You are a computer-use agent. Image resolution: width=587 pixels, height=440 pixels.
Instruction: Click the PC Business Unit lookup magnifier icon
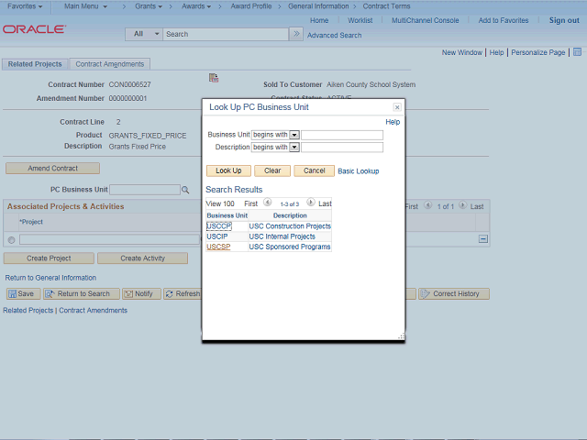(x=185, y=190)
